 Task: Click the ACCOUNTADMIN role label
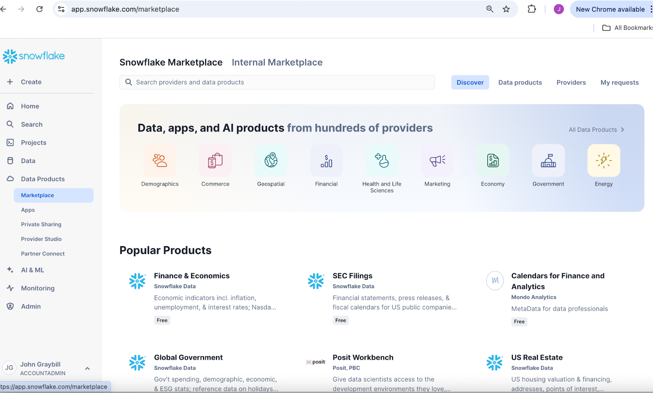tap(43, 373)
